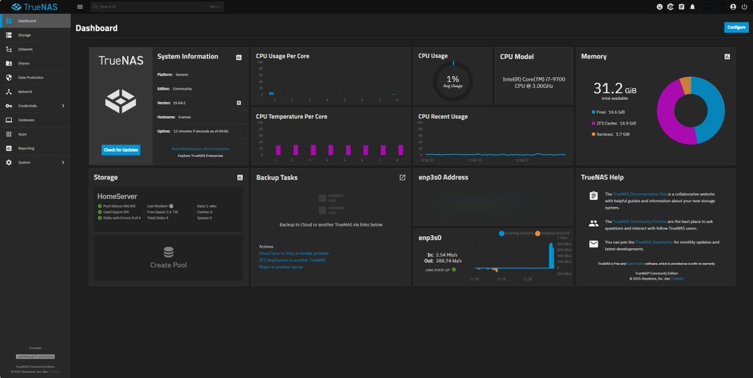Copy the version 25.04.1 clipboard icon

pos(239,103)
